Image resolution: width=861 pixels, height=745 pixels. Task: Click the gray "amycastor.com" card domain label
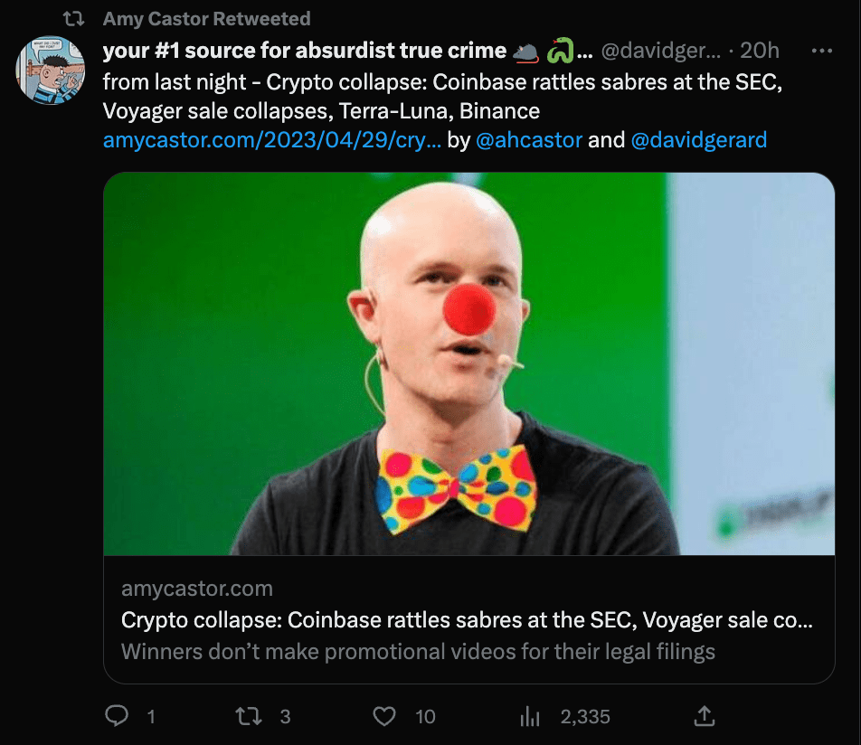tap(196, 589)
